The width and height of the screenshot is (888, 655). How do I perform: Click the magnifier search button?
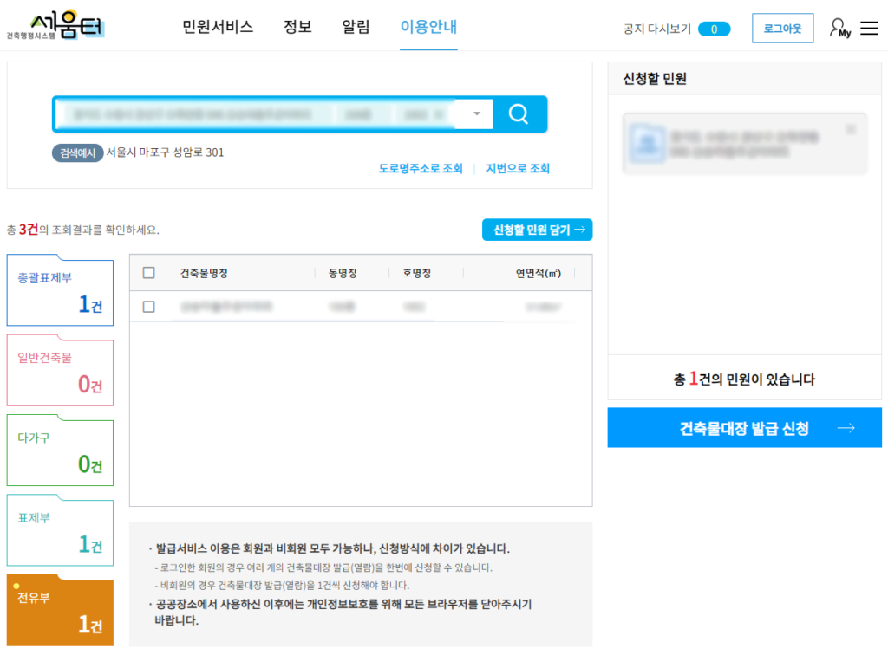(519, 114)
